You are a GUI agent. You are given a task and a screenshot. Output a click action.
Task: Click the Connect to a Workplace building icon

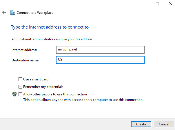(13, 12)
